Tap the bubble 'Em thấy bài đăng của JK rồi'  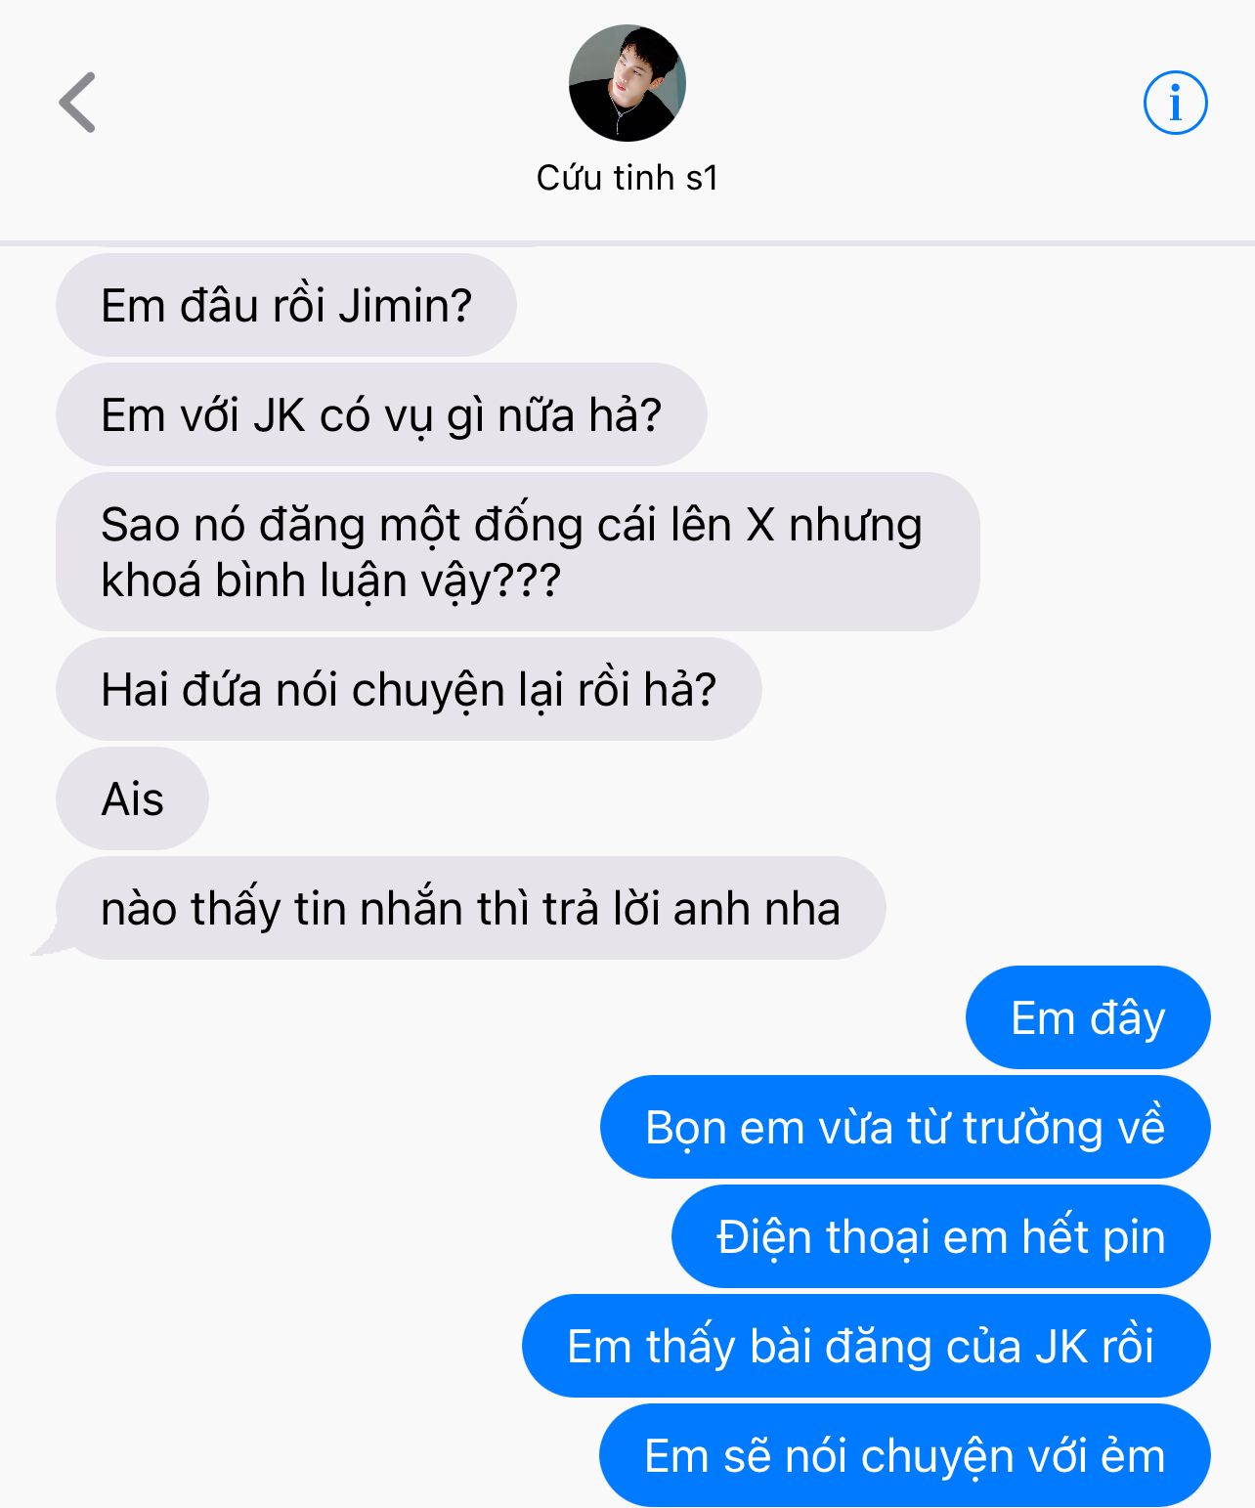[866, 1346]
